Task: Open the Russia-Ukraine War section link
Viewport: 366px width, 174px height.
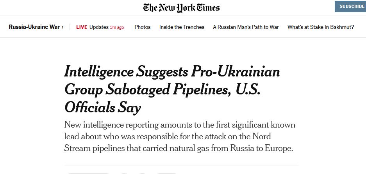Action: (34, 27)
